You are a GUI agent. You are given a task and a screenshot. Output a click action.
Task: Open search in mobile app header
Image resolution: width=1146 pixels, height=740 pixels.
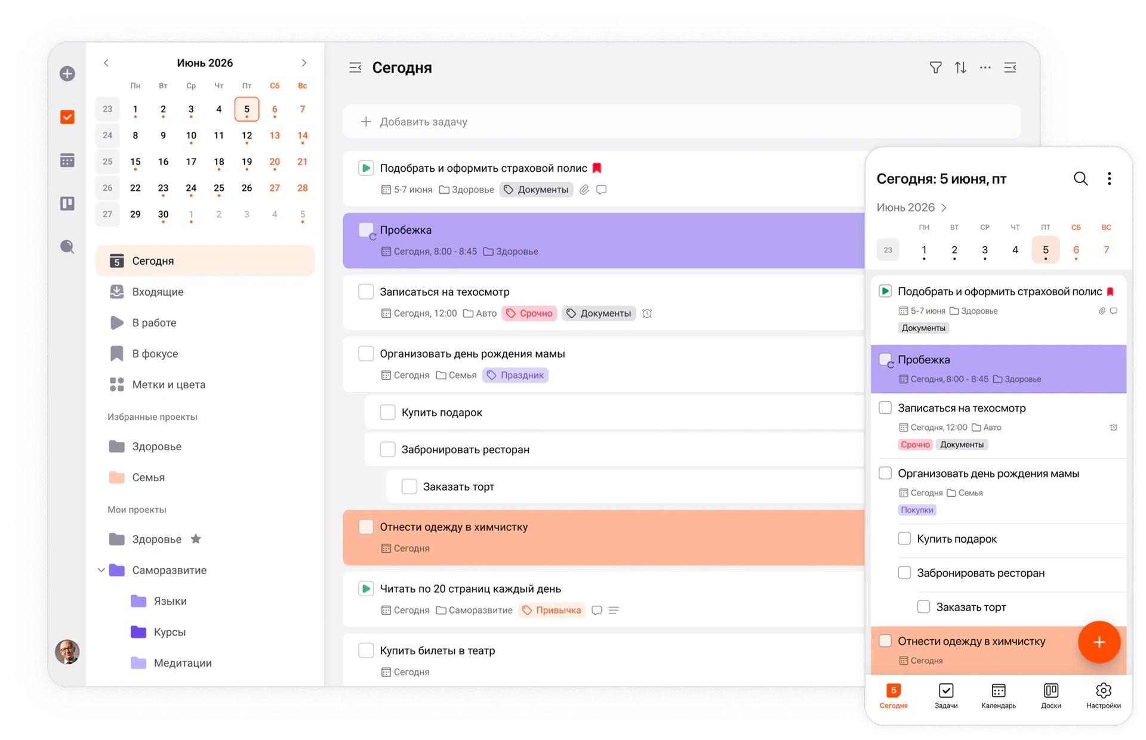coord(1080,178)
